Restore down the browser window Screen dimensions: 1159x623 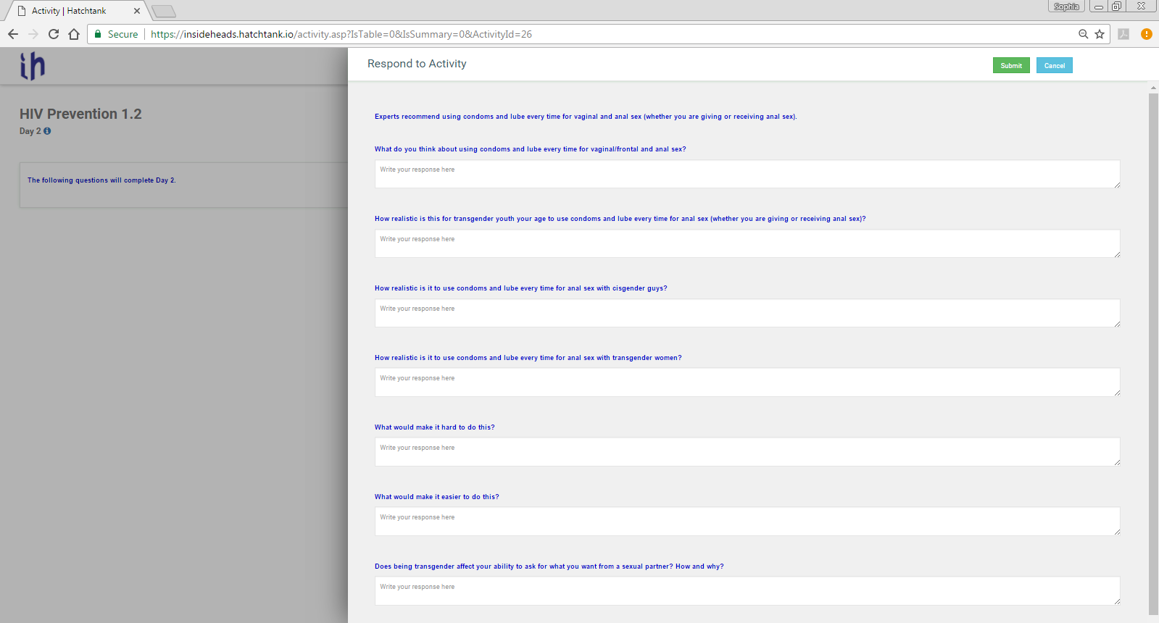point(1117,7)
